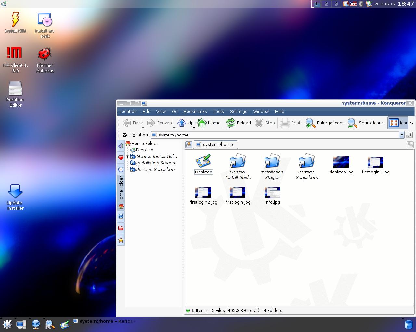Click the Enlarge Icons magnifier
Viewport: 416px width, 332px height.
(310, 123)
